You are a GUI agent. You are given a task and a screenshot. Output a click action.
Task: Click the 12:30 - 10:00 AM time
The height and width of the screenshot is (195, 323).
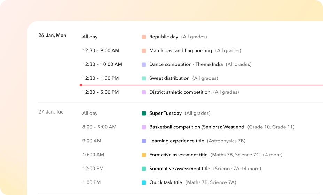102,64
